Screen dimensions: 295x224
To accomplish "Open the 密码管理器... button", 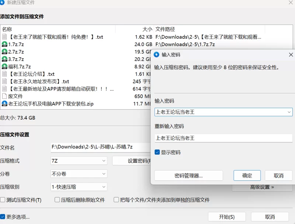I will pos(188,175).
